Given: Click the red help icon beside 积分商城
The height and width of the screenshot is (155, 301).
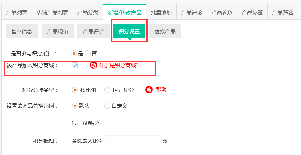Looking at the screenshot, I should (x=93, y=65).
